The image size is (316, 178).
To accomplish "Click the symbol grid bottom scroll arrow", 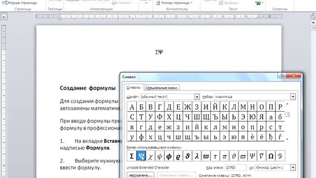I will tap(287, 139).
